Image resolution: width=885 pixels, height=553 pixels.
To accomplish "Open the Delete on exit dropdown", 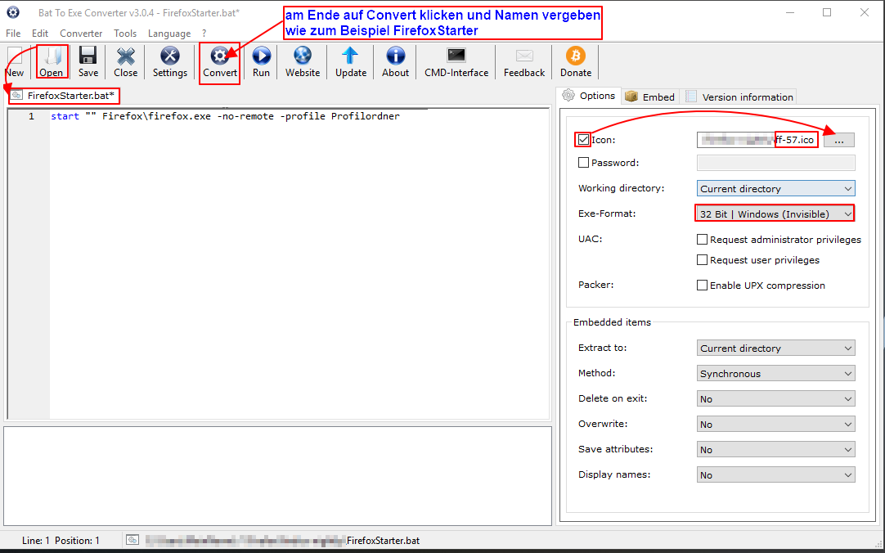I will click(x=775, y=399).
